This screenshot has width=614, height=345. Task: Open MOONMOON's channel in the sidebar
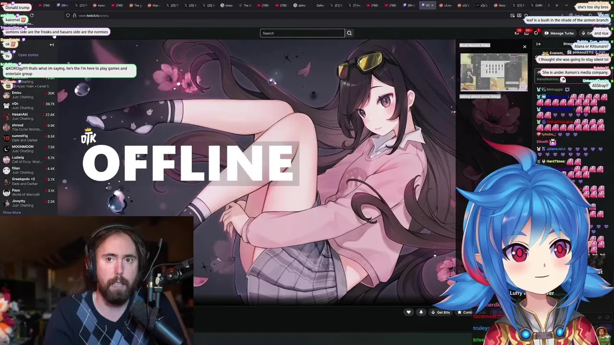(x=29, y=149)
